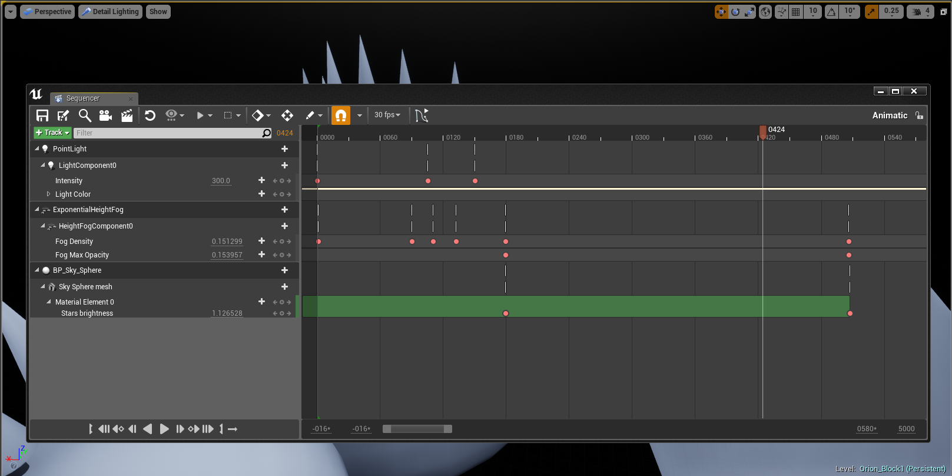This screenshot has width=952, height=476.
Task: Add keyframe dot on Stars brightness row
Action: point(282,313)
